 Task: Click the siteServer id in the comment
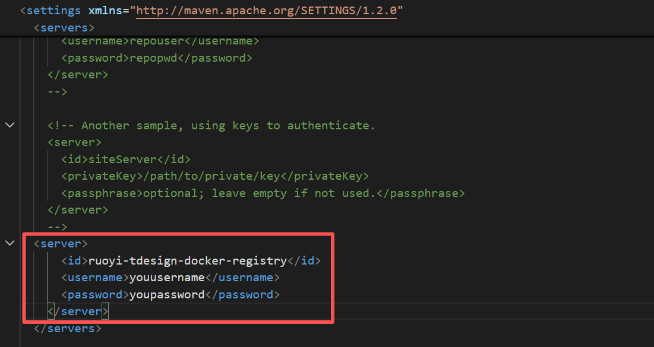tap(122, 159)
